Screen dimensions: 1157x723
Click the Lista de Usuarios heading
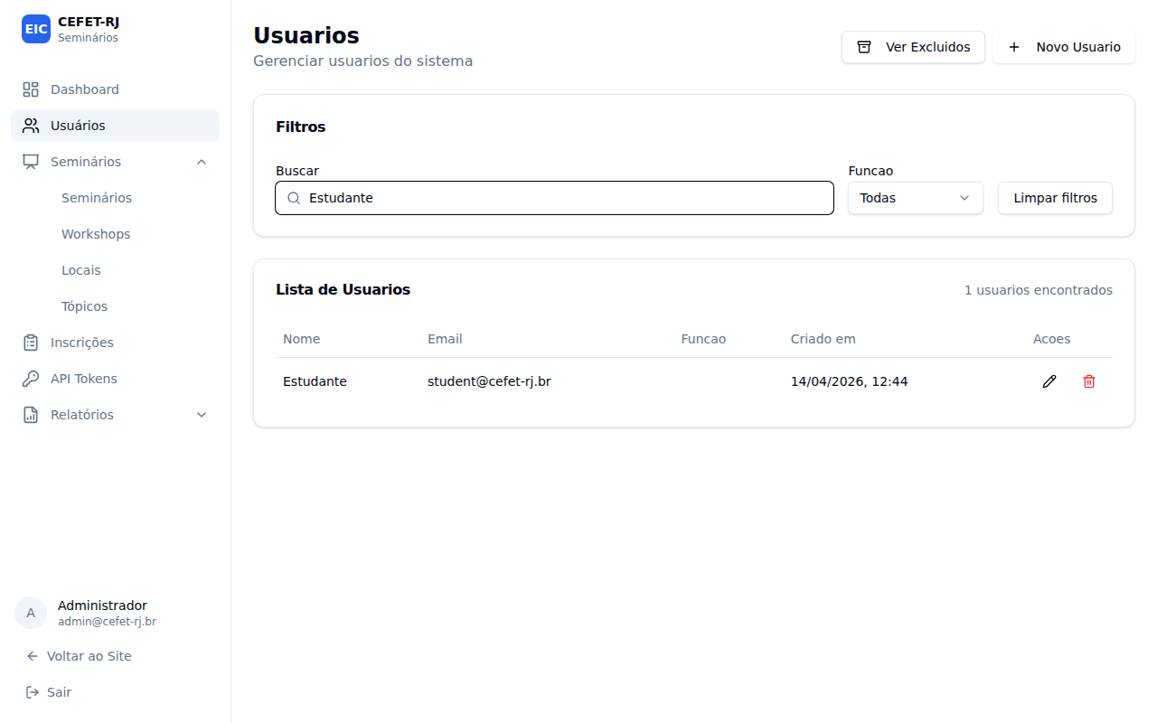coord(343,290)
